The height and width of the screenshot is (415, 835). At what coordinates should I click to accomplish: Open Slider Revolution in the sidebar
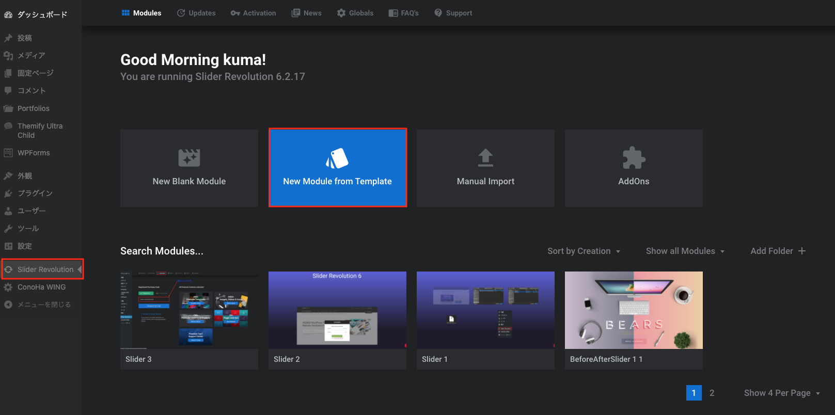tap(45, 269)
